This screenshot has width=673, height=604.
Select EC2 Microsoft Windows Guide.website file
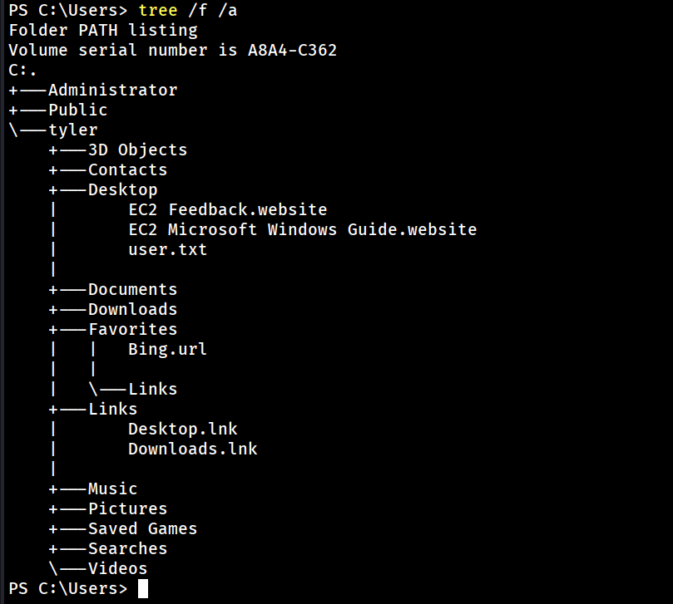click(302, 229)
